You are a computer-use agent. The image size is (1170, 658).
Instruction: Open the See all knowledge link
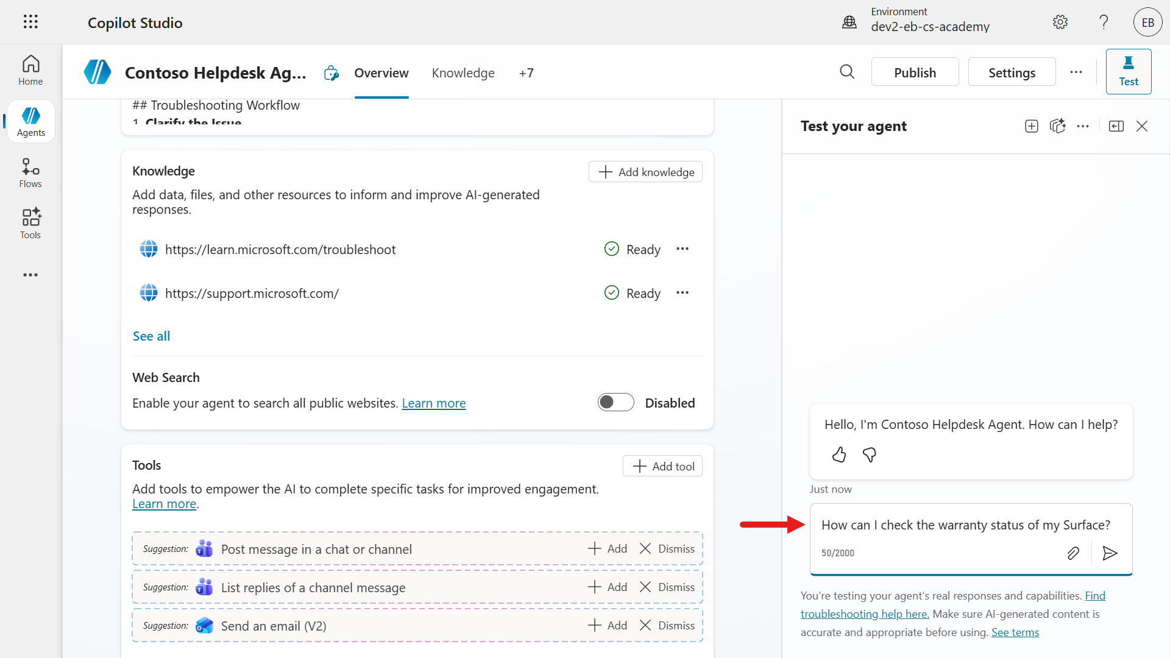pos(151,336)
